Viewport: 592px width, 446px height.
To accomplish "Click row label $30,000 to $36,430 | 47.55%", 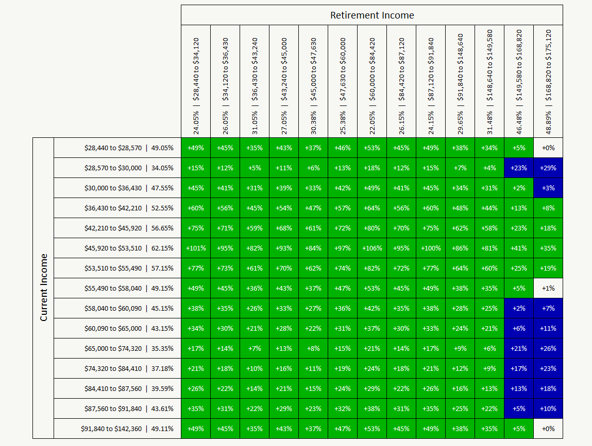I will point(117,188).
